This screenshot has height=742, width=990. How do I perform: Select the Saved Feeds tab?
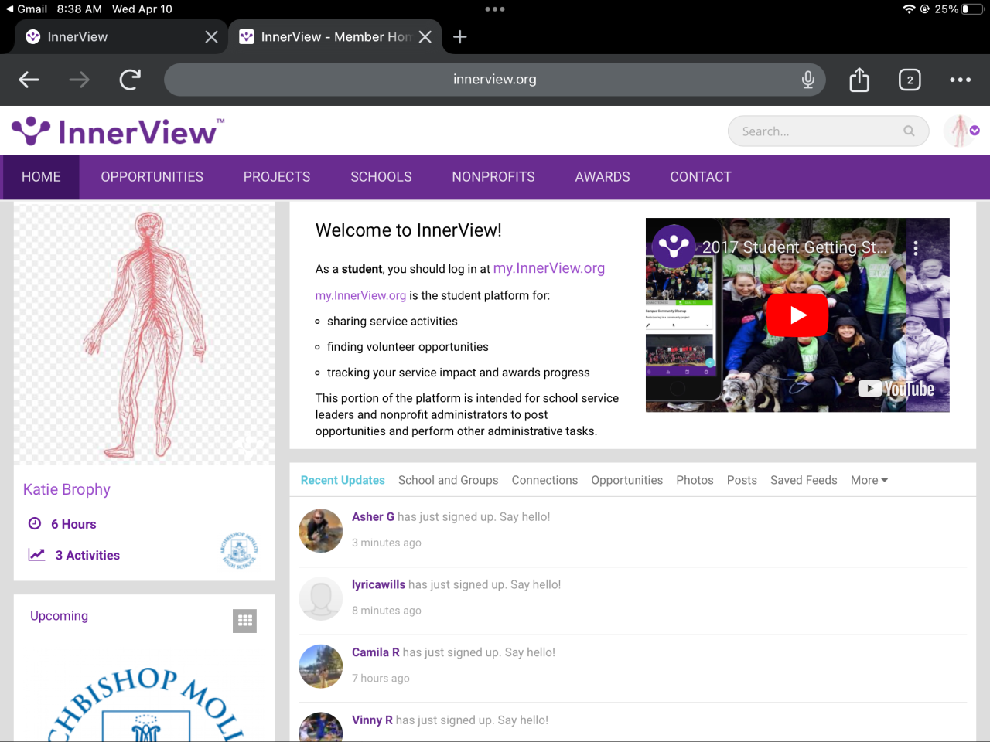click(804, 480)
